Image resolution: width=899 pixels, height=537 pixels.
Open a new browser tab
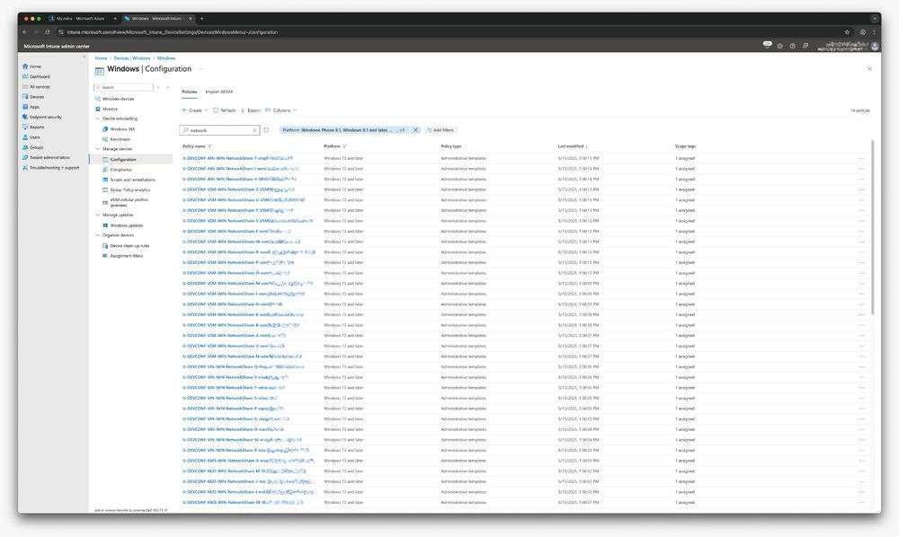(x=201, y=18)
